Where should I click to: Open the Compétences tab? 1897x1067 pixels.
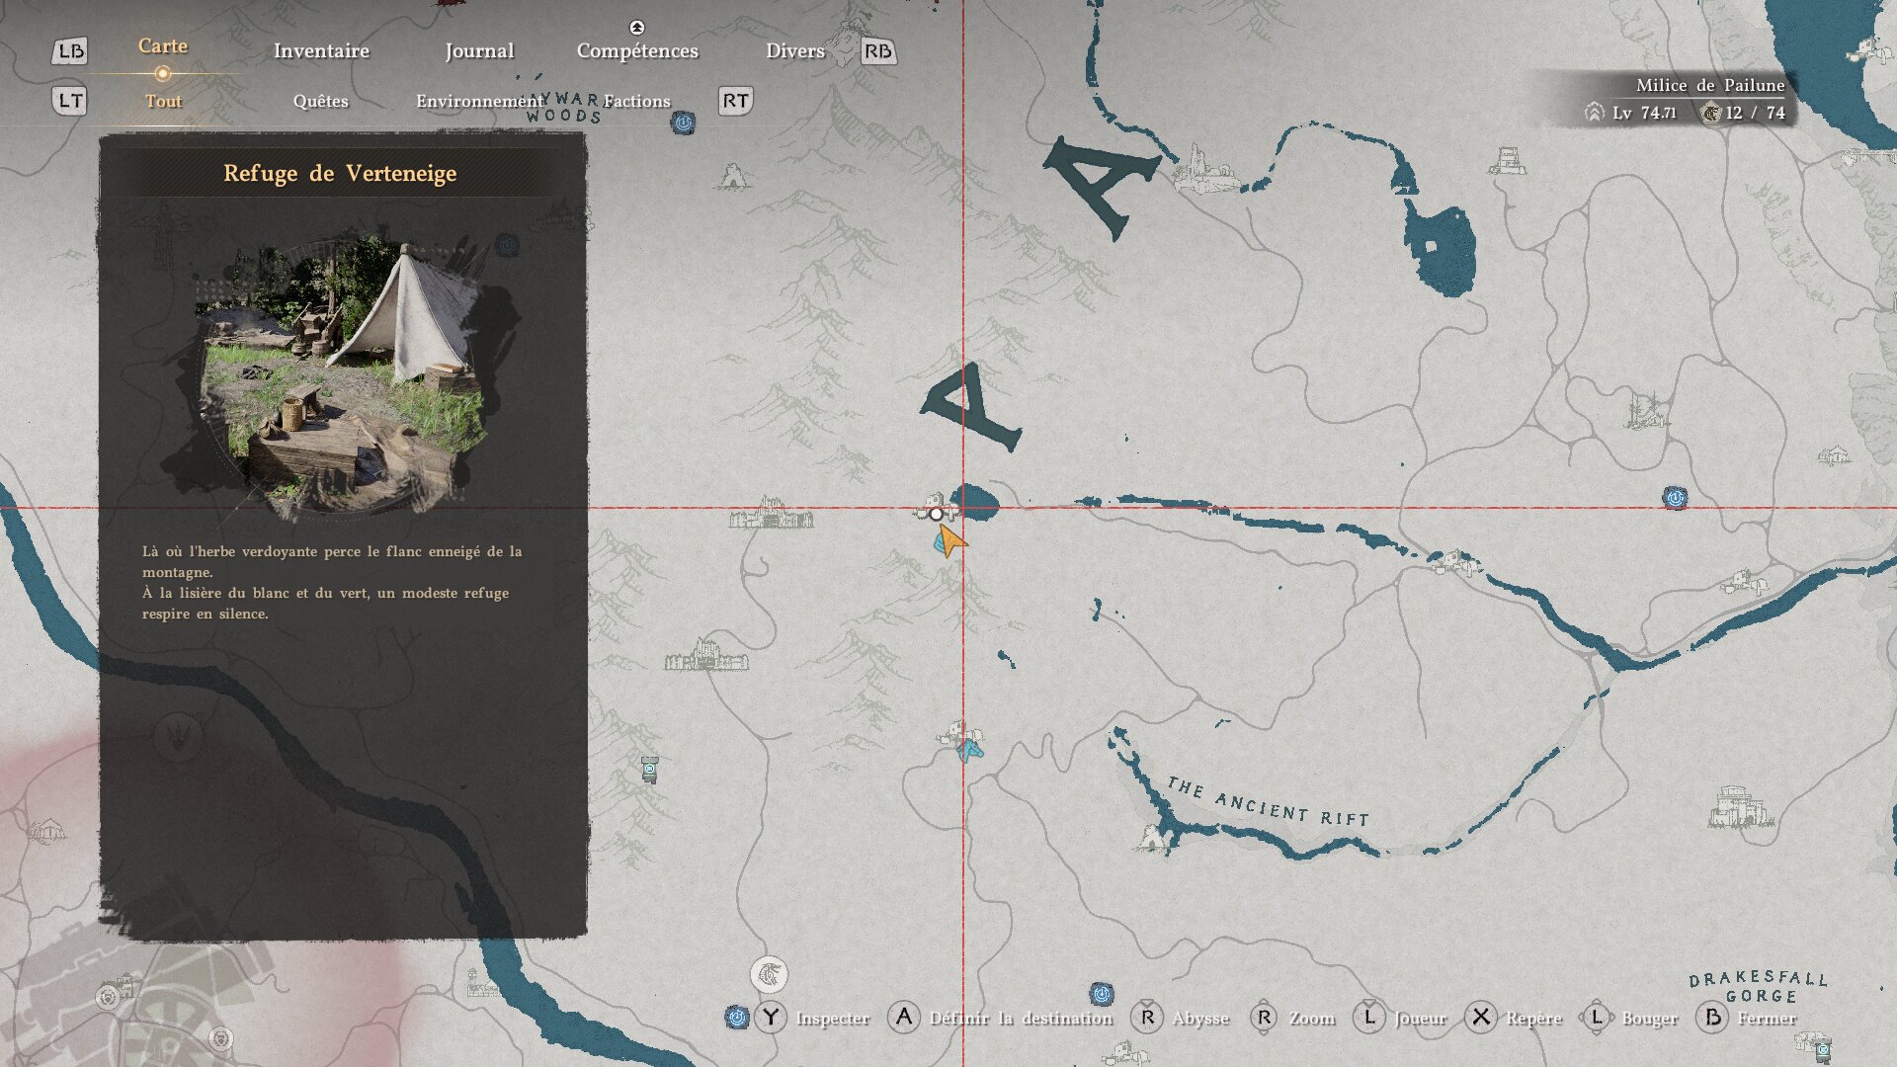(x=637, y=51)
